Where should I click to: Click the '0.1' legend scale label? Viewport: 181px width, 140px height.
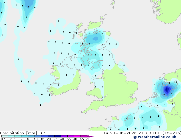(x=3, y=139)
